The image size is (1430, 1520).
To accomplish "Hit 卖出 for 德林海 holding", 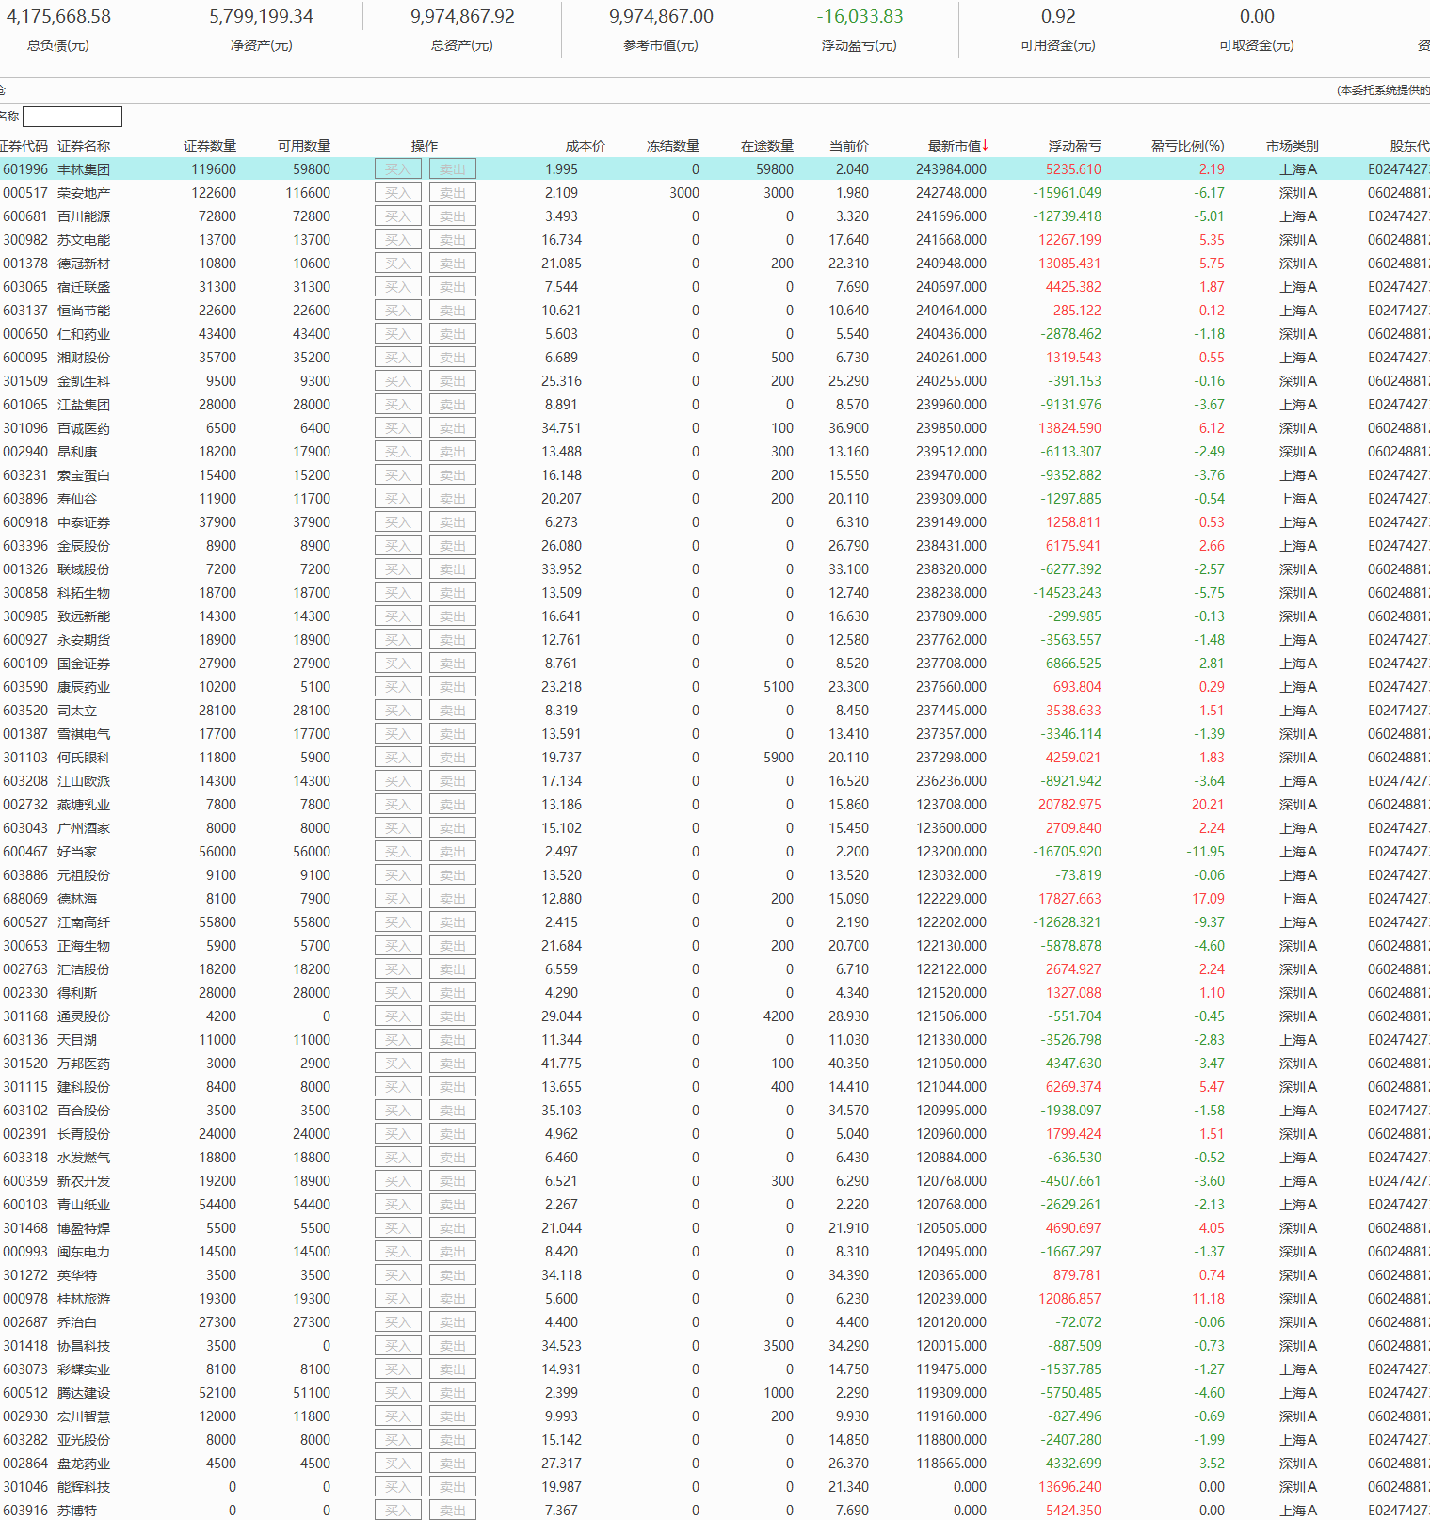I will [x=453, y=899].
